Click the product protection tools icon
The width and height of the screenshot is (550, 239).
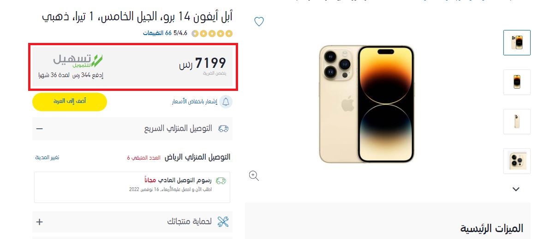point(223,221)
